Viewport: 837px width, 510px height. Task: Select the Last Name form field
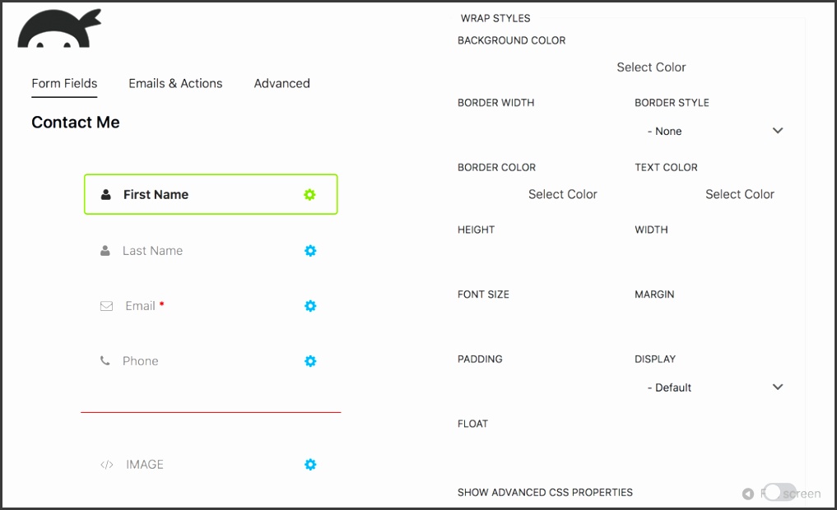tap(152, 251)
